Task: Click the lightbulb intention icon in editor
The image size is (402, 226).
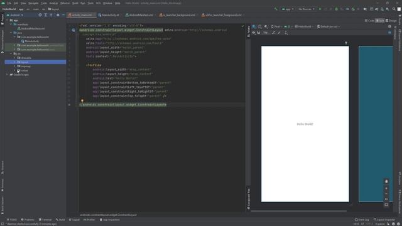Action: [82, 101]
